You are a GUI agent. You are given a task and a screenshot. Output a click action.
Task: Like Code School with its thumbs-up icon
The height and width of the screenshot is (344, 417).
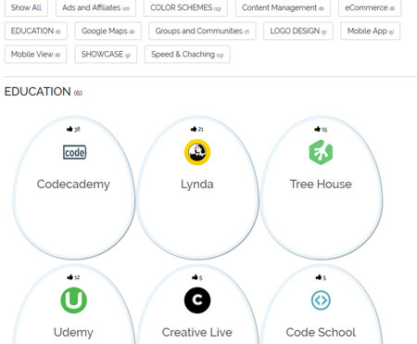(319, 277)
